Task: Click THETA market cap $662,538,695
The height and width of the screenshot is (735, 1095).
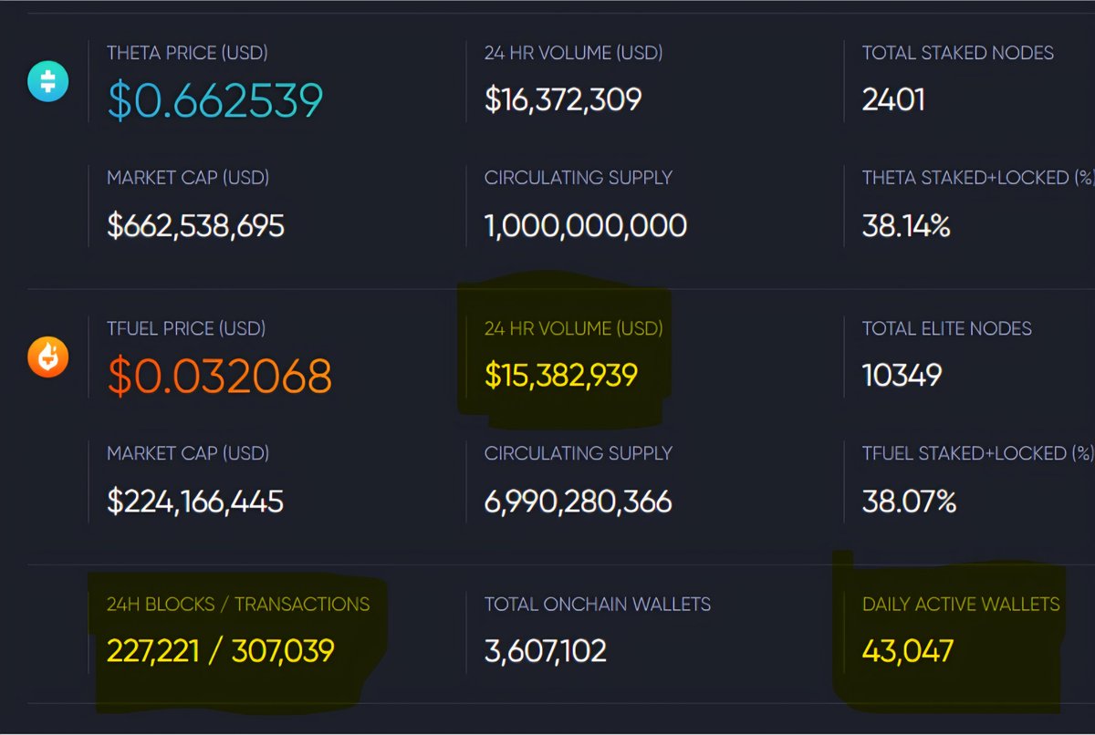Action: tap(196, 225)
